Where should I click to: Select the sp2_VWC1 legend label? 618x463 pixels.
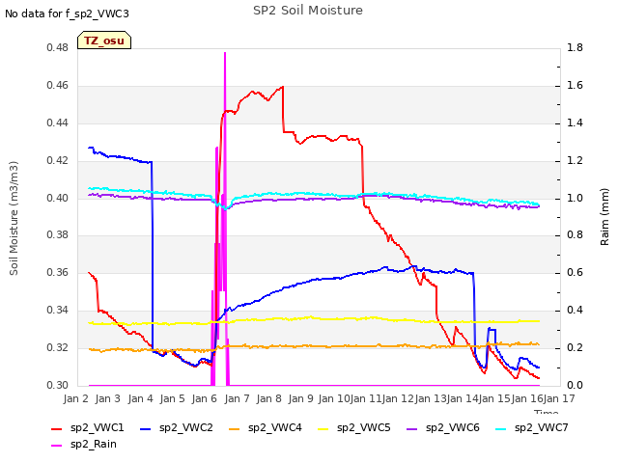[x=97, y=428]
